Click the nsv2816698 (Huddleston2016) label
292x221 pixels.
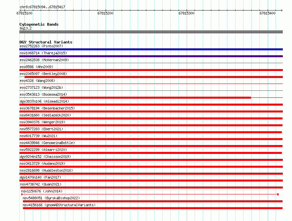click(x=46, y=170)
